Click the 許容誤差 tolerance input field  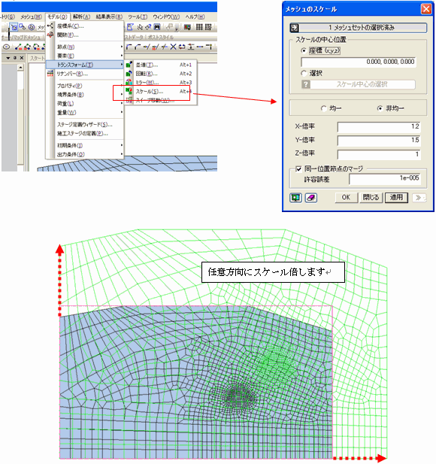385,178
